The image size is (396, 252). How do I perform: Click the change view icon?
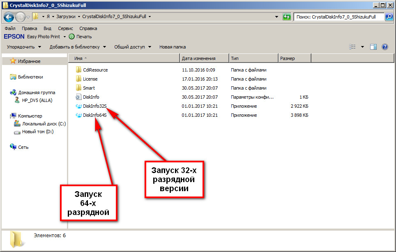coord(352,47)
